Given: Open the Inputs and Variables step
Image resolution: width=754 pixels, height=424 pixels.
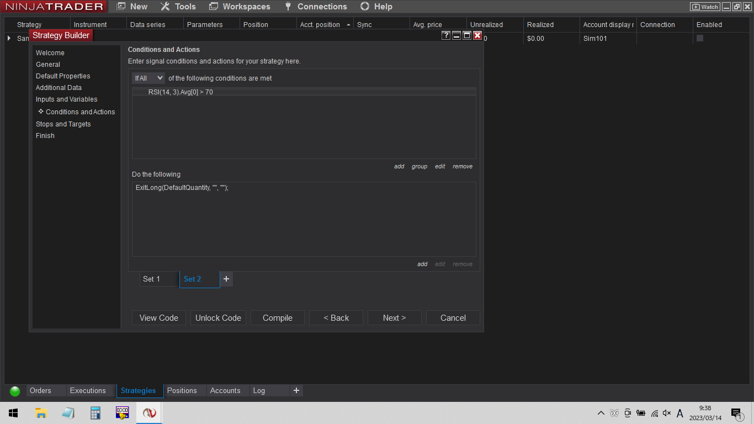Looking at the screenshot, I should 67,99.
